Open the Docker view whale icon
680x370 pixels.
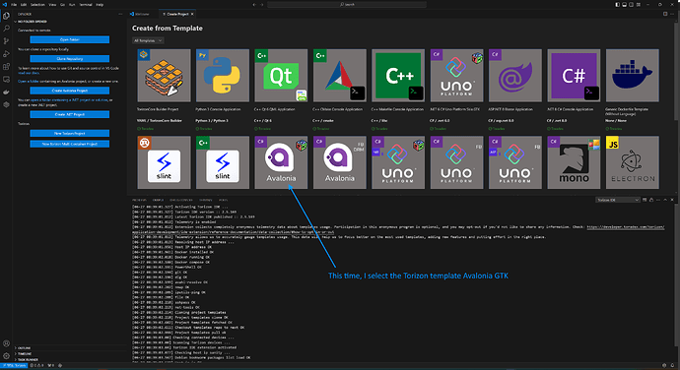[6, 92]
